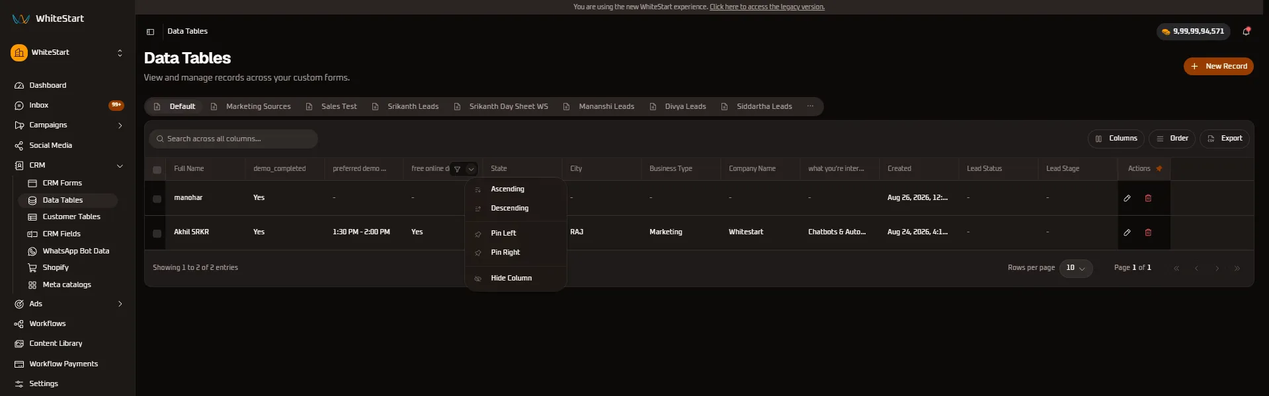
Task: Choose Pin Right in the column menu
Action: coord(516,252)
